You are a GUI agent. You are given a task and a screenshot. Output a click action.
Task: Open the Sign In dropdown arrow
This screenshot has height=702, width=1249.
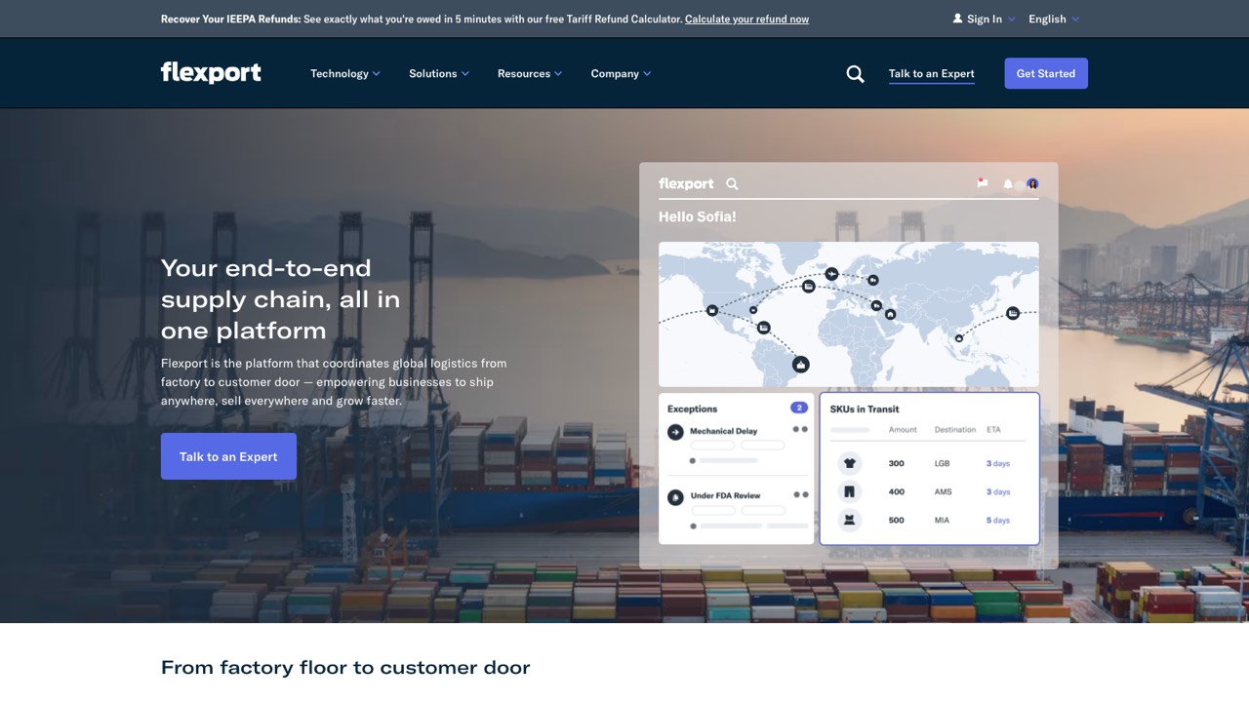tap(1011, 19)
